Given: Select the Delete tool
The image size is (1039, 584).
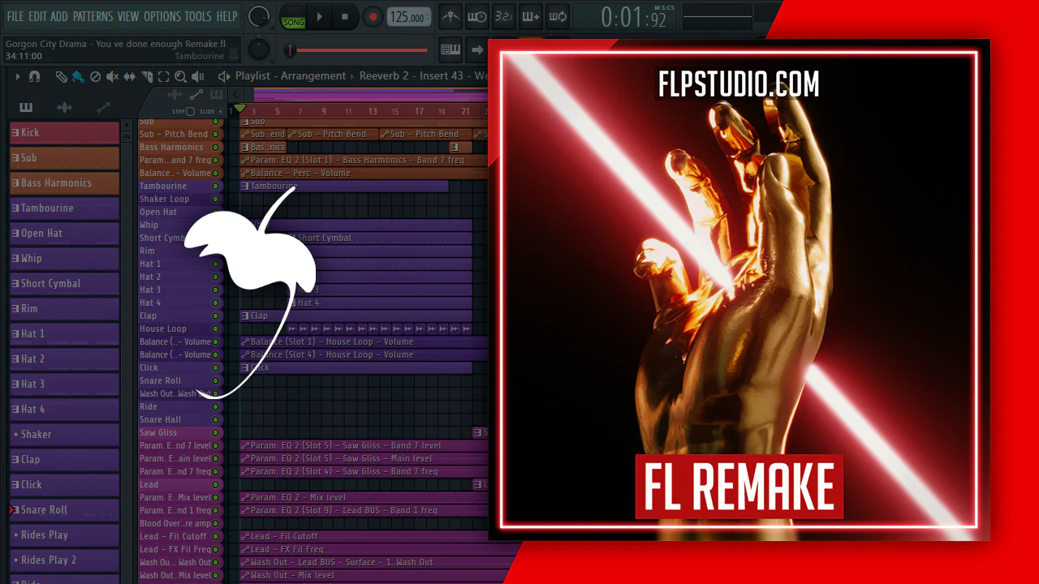Looking at the screenshot, I should tap(95, 76).
